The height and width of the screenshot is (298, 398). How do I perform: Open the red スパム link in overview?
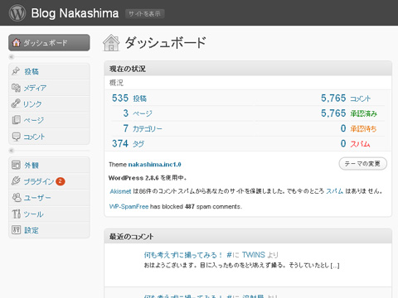pos(360,144)
